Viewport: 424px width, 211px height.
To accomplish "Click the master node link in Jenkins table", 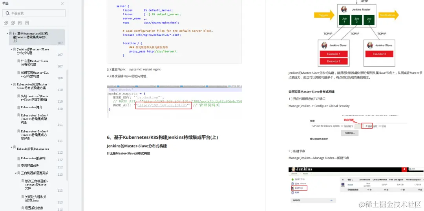I will coord(350,185).
